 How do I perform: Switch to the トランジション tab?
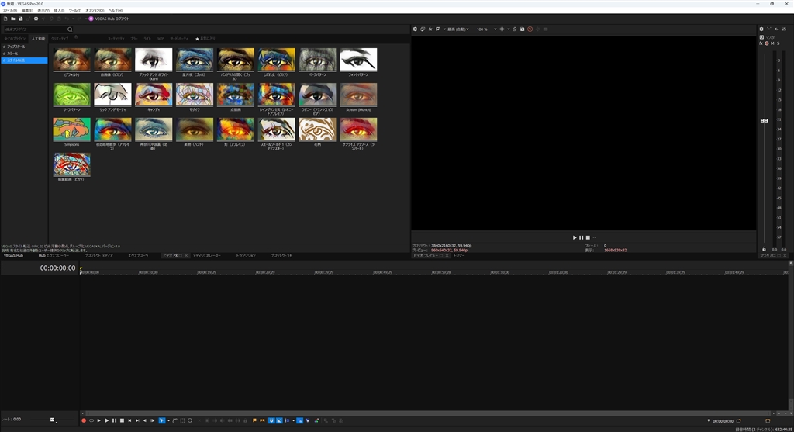coord(246,255)
